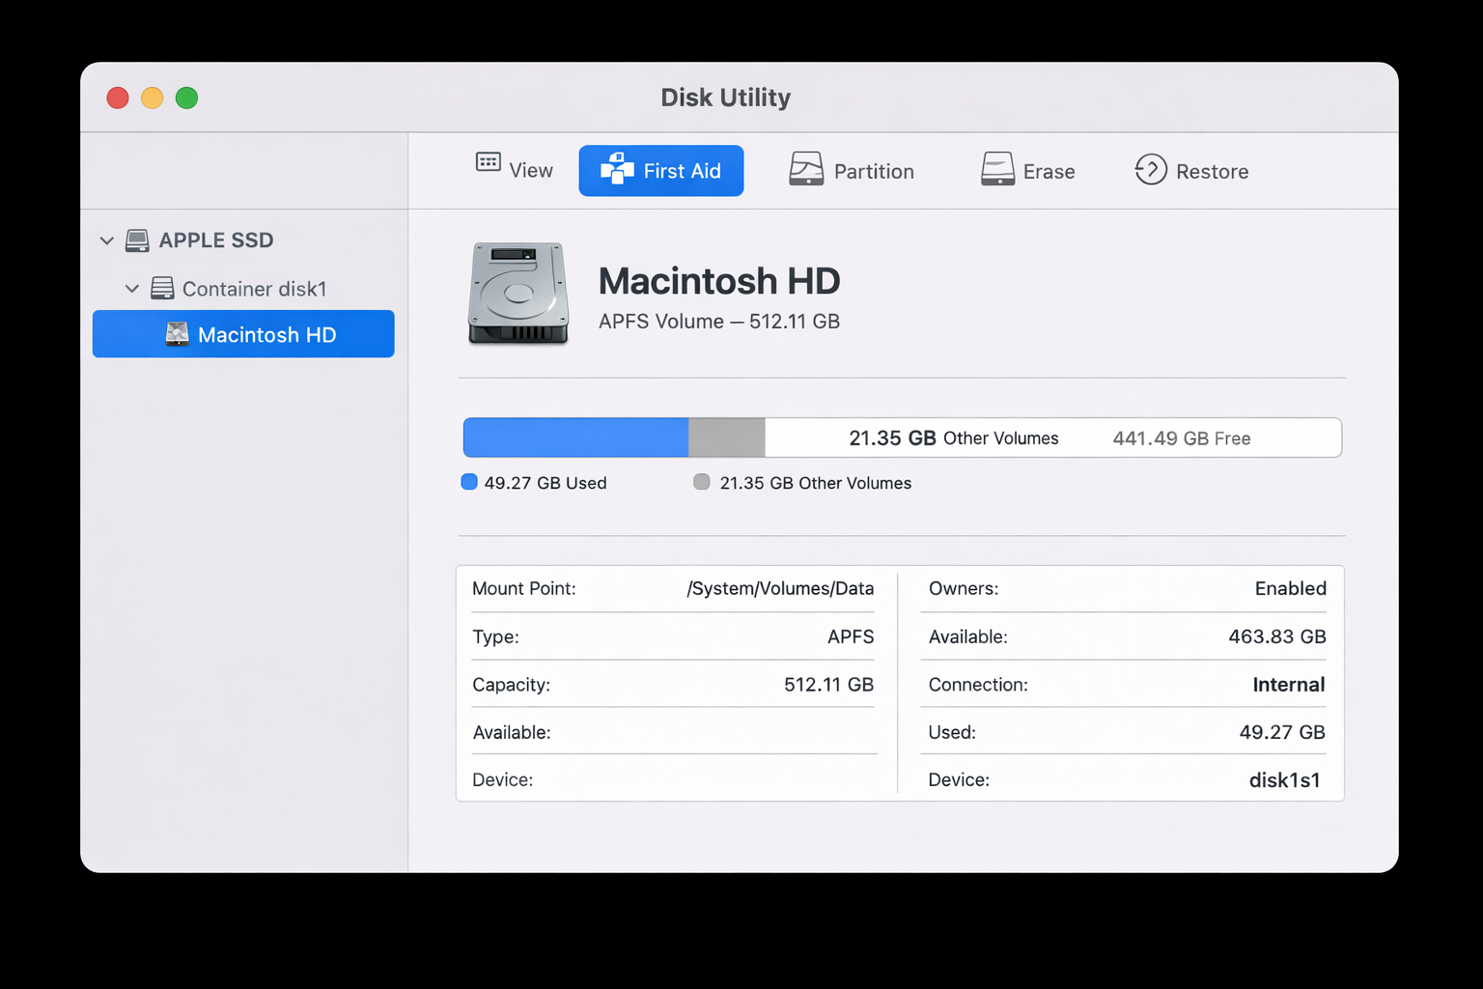Click the Mount Point: label
This screenshot has height=989, width=1483.
[x=524, y=588]
